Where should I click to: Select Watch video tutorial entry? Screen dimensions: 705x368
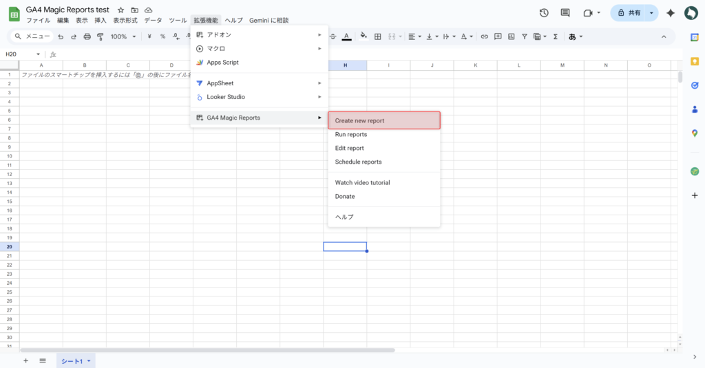tap(384, 182)
